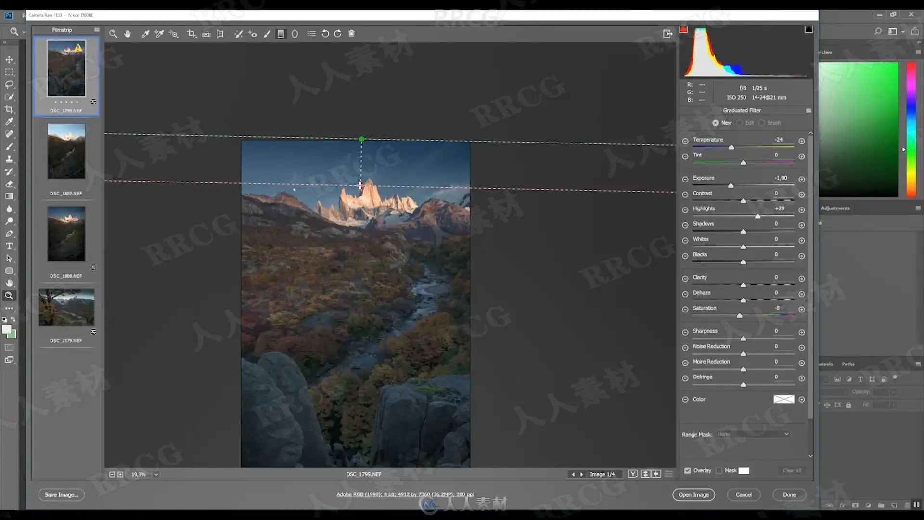Viewport: 924px width, 520px height.
Task: Toggle the Overlay checkbox
Action: [688, 470]
